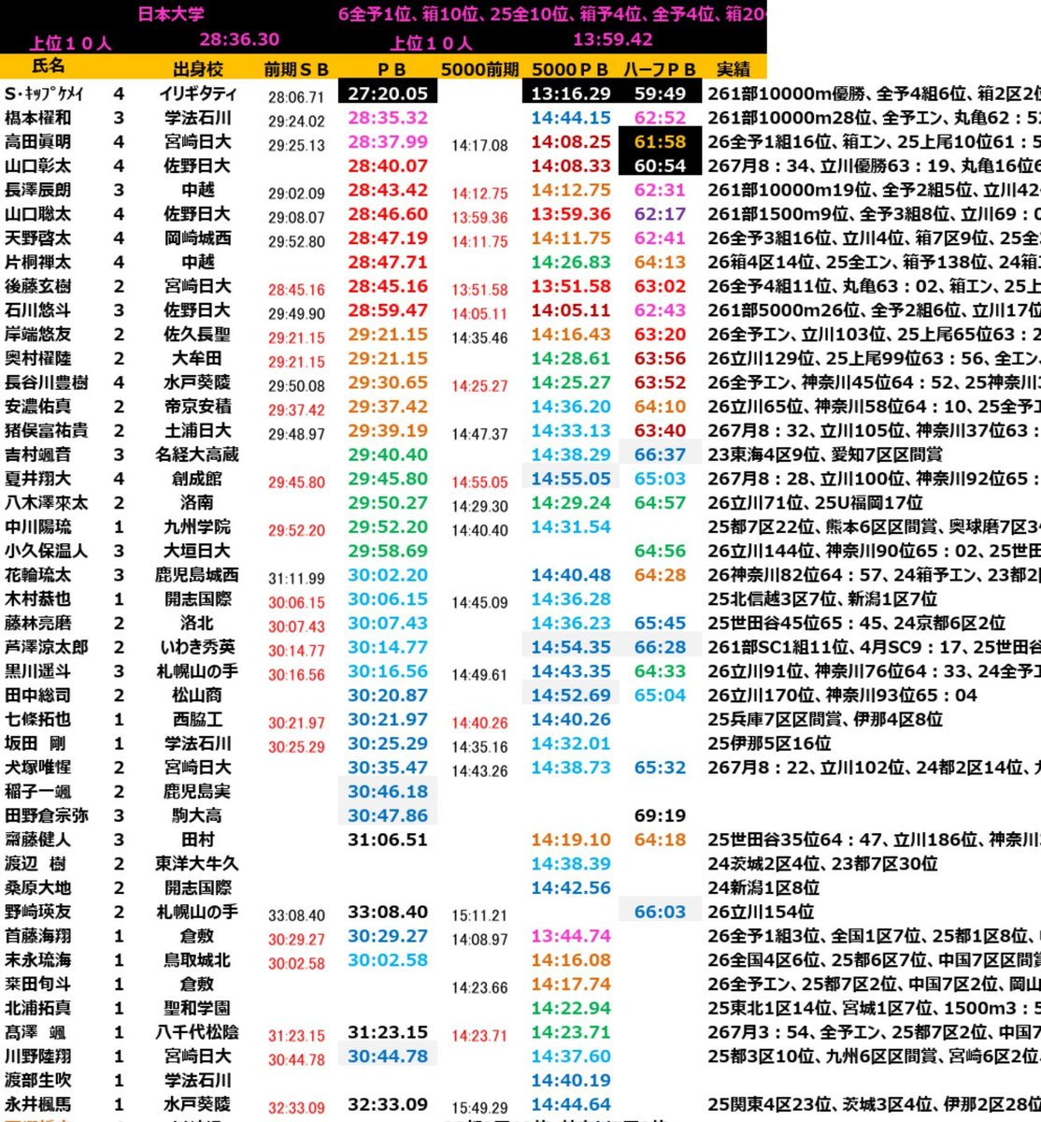Select runner name 永井楓馬
The image size is (1041, 1122).
(x=37, y=1105)
